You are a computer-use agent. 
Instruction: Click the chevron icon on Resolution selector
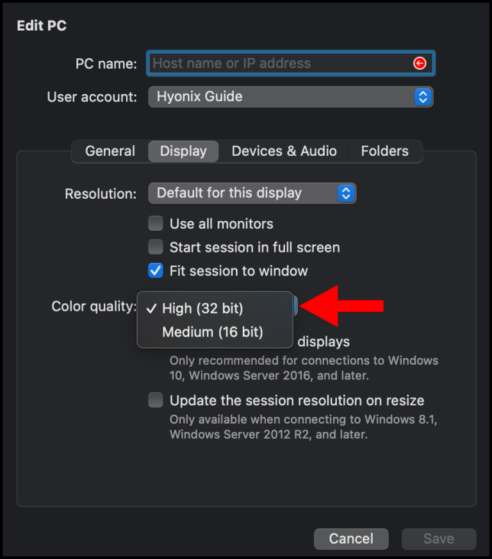(347, 193)
